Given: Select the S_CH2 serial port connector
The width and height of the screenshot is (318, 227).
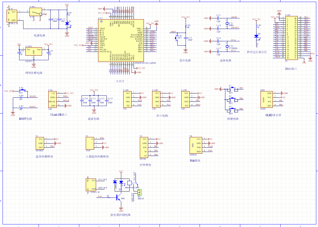Looking at the screenshot, I should 156,99.
